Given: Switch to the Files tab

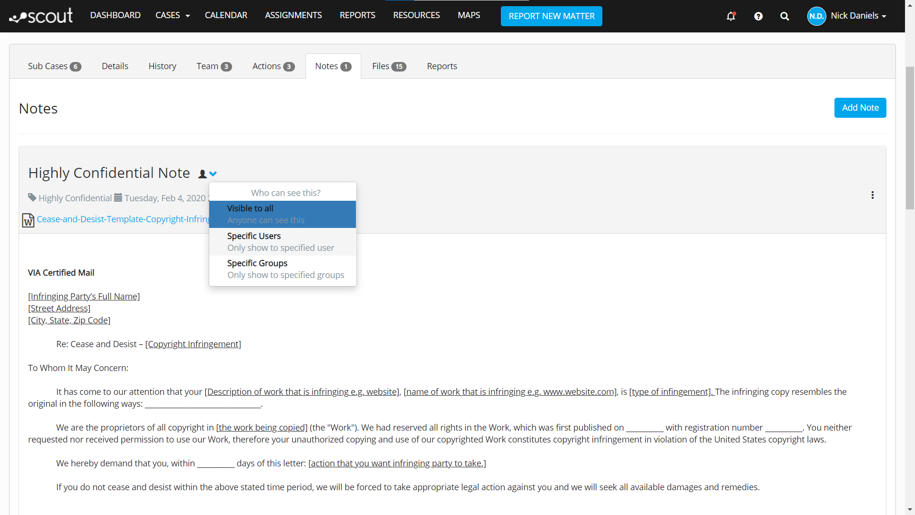Looking at the screenshot, I should point(388,66).
